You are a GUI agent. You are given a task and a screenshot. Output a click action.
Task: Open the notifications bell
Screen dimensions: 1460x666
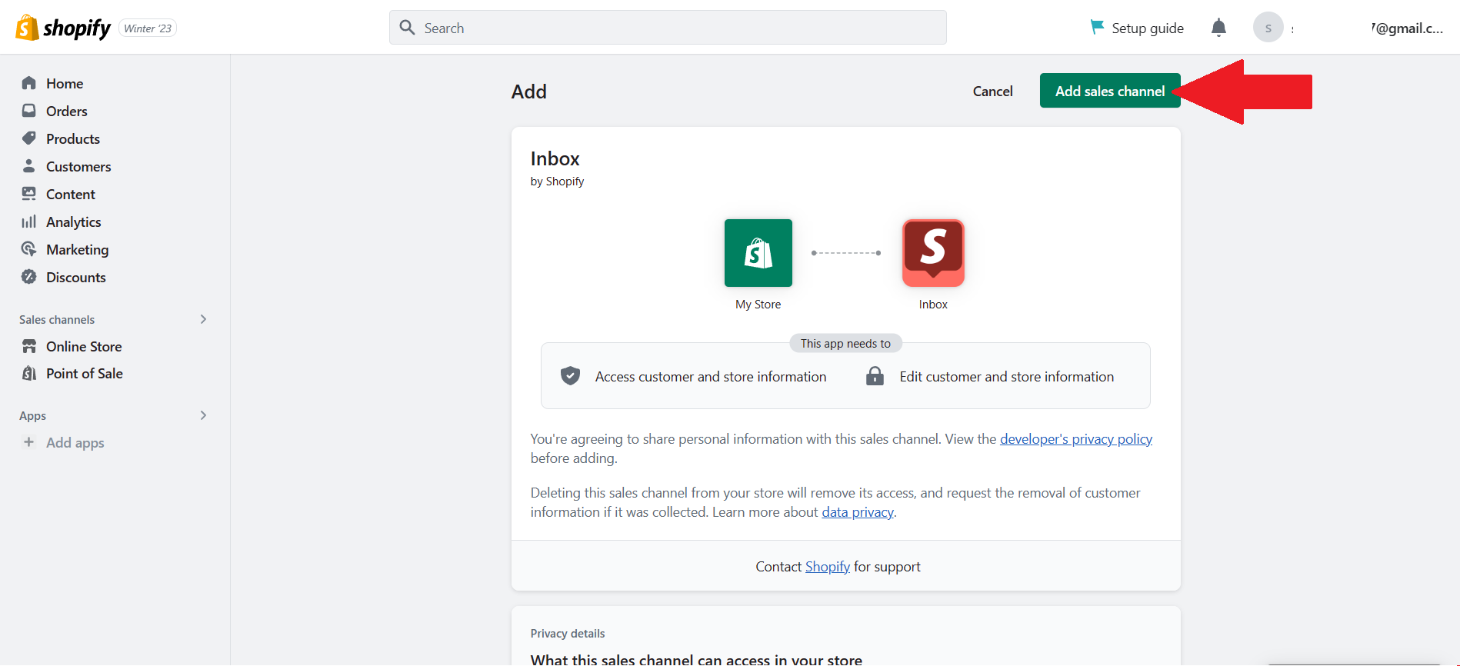coord(1218,28)
